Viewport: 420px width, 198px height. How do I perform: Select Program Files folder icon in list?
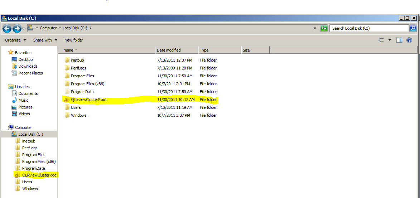67,76
